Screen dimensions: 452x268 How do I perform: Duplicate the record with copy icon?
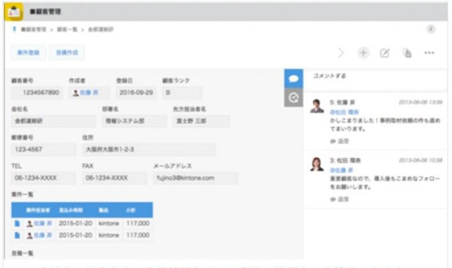coord(407,53)
